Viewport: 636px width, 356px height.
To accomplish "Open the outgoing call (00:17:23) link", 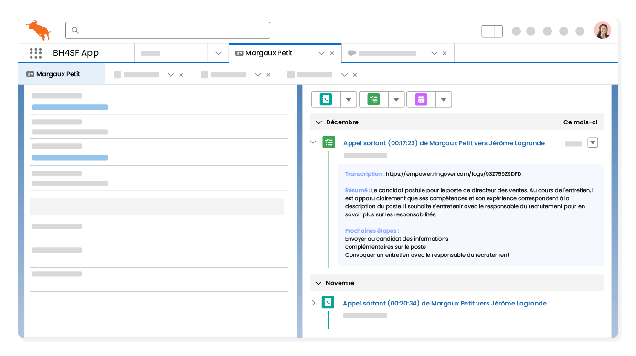I will click(444, 143).
